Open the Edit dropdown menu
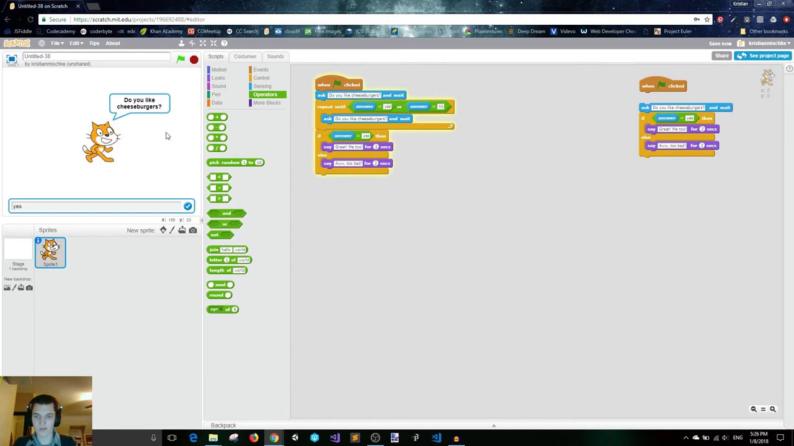This screenshot has width=794, height=446. [x=76, y=43]
